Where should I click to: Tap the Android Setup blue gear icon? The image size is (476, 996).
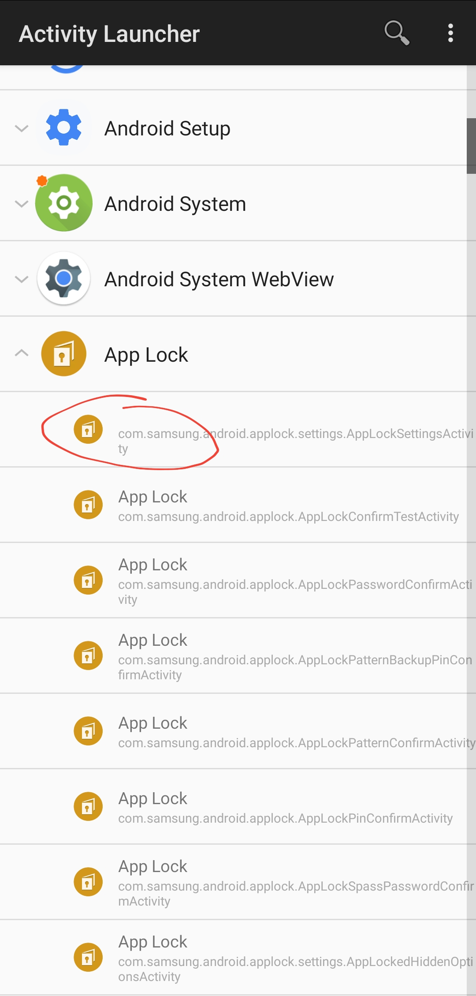click(x=64, y=127)
